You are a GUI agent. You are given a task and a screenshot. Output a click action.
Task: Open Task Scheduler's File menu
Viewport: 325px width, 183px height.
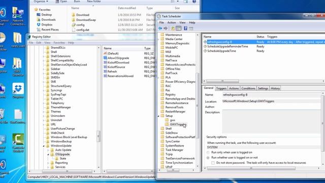pos(161,22)
